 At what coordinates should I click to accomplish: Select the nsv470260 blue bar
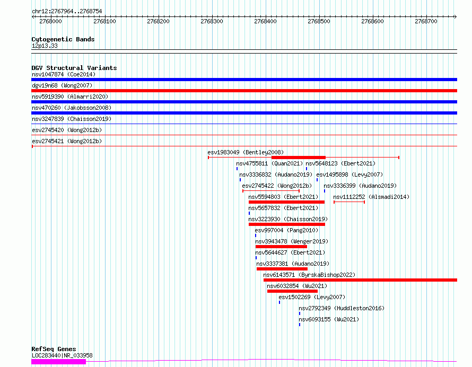tap(244, 113)
